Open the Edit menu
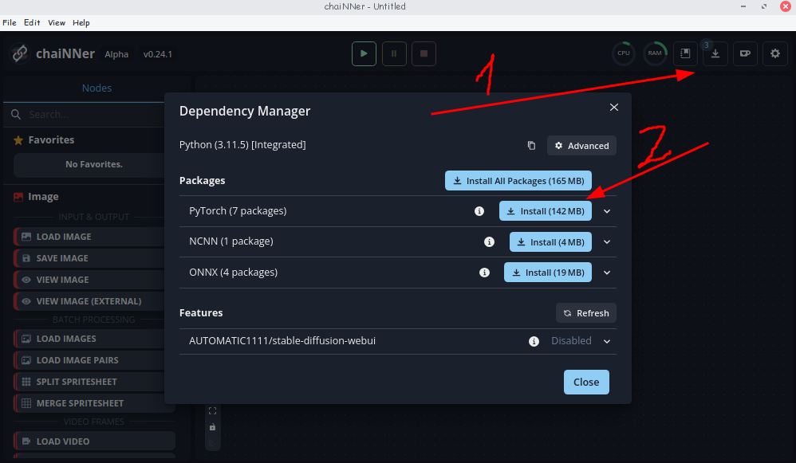Screen dimensions: 796x463 pyautogui.click(x=32, y=23)
